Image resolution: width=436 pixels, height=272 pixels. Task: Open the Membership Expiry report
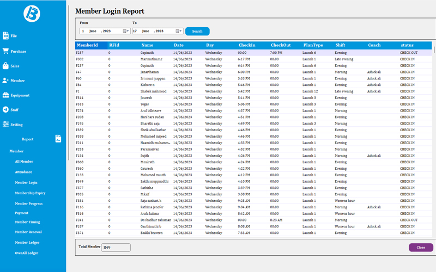pyautogui.click(x=30, y=193)
